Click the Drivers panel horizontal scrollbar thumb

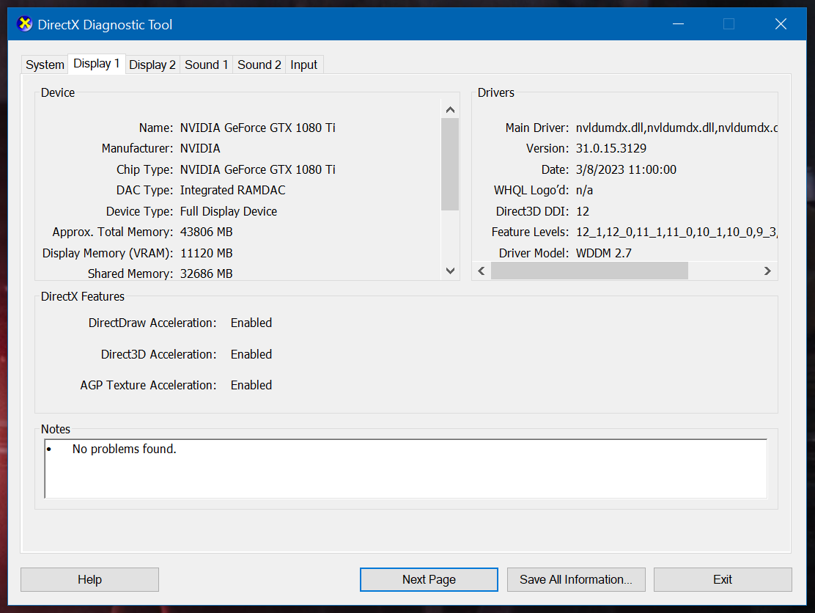589,271
